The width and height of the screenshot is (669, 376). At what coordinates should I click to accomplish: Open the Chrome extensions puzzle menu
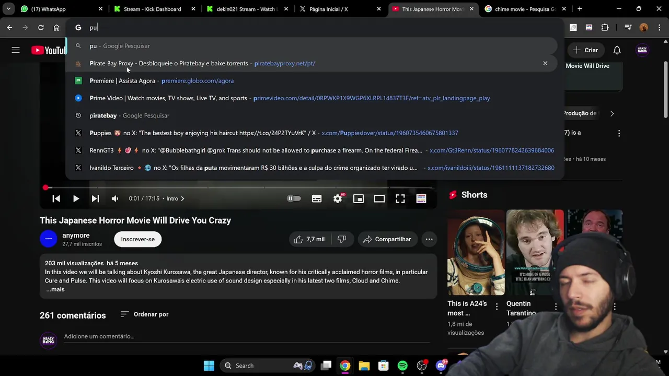(605, 28)
